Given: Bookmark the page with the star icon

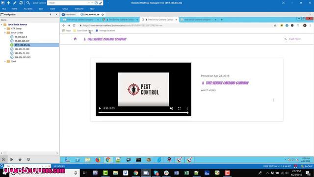Looking at the screenshot, I should point(275,25).
